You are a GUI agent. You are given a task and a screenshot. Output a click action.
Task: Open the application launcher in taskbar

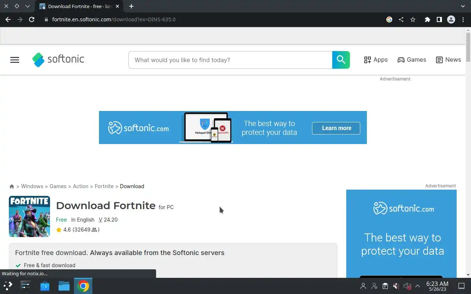[8, 286]
